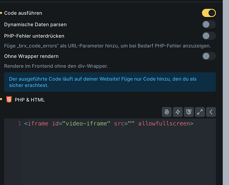Click the blue security warning notice
The height and width of the screenshot is (185, 229).
coord(110,82)
